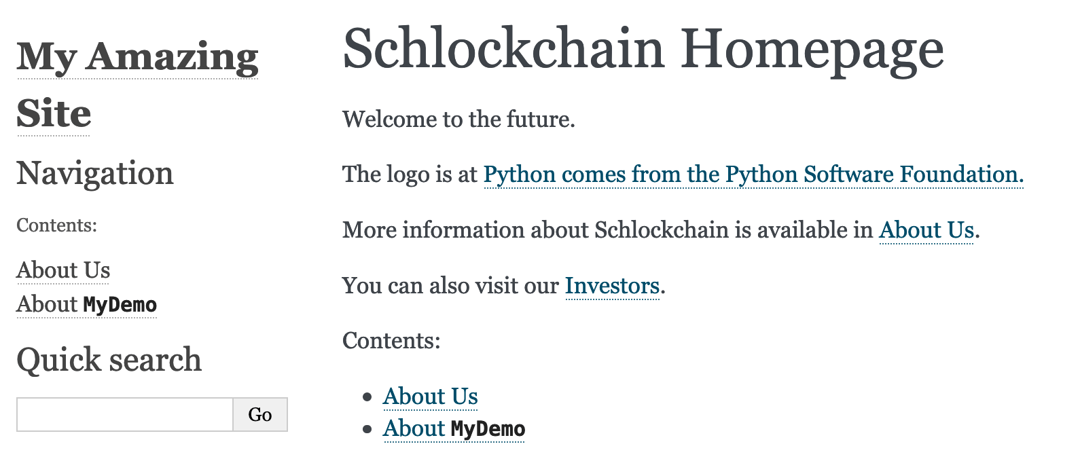Click the MyDemo code-styled text in the sidebar

[120, 305]
